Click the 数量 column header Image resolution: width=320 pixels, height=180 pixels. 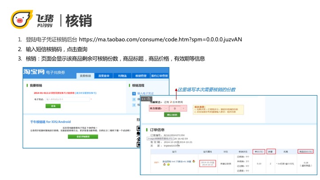click(270, 152)
